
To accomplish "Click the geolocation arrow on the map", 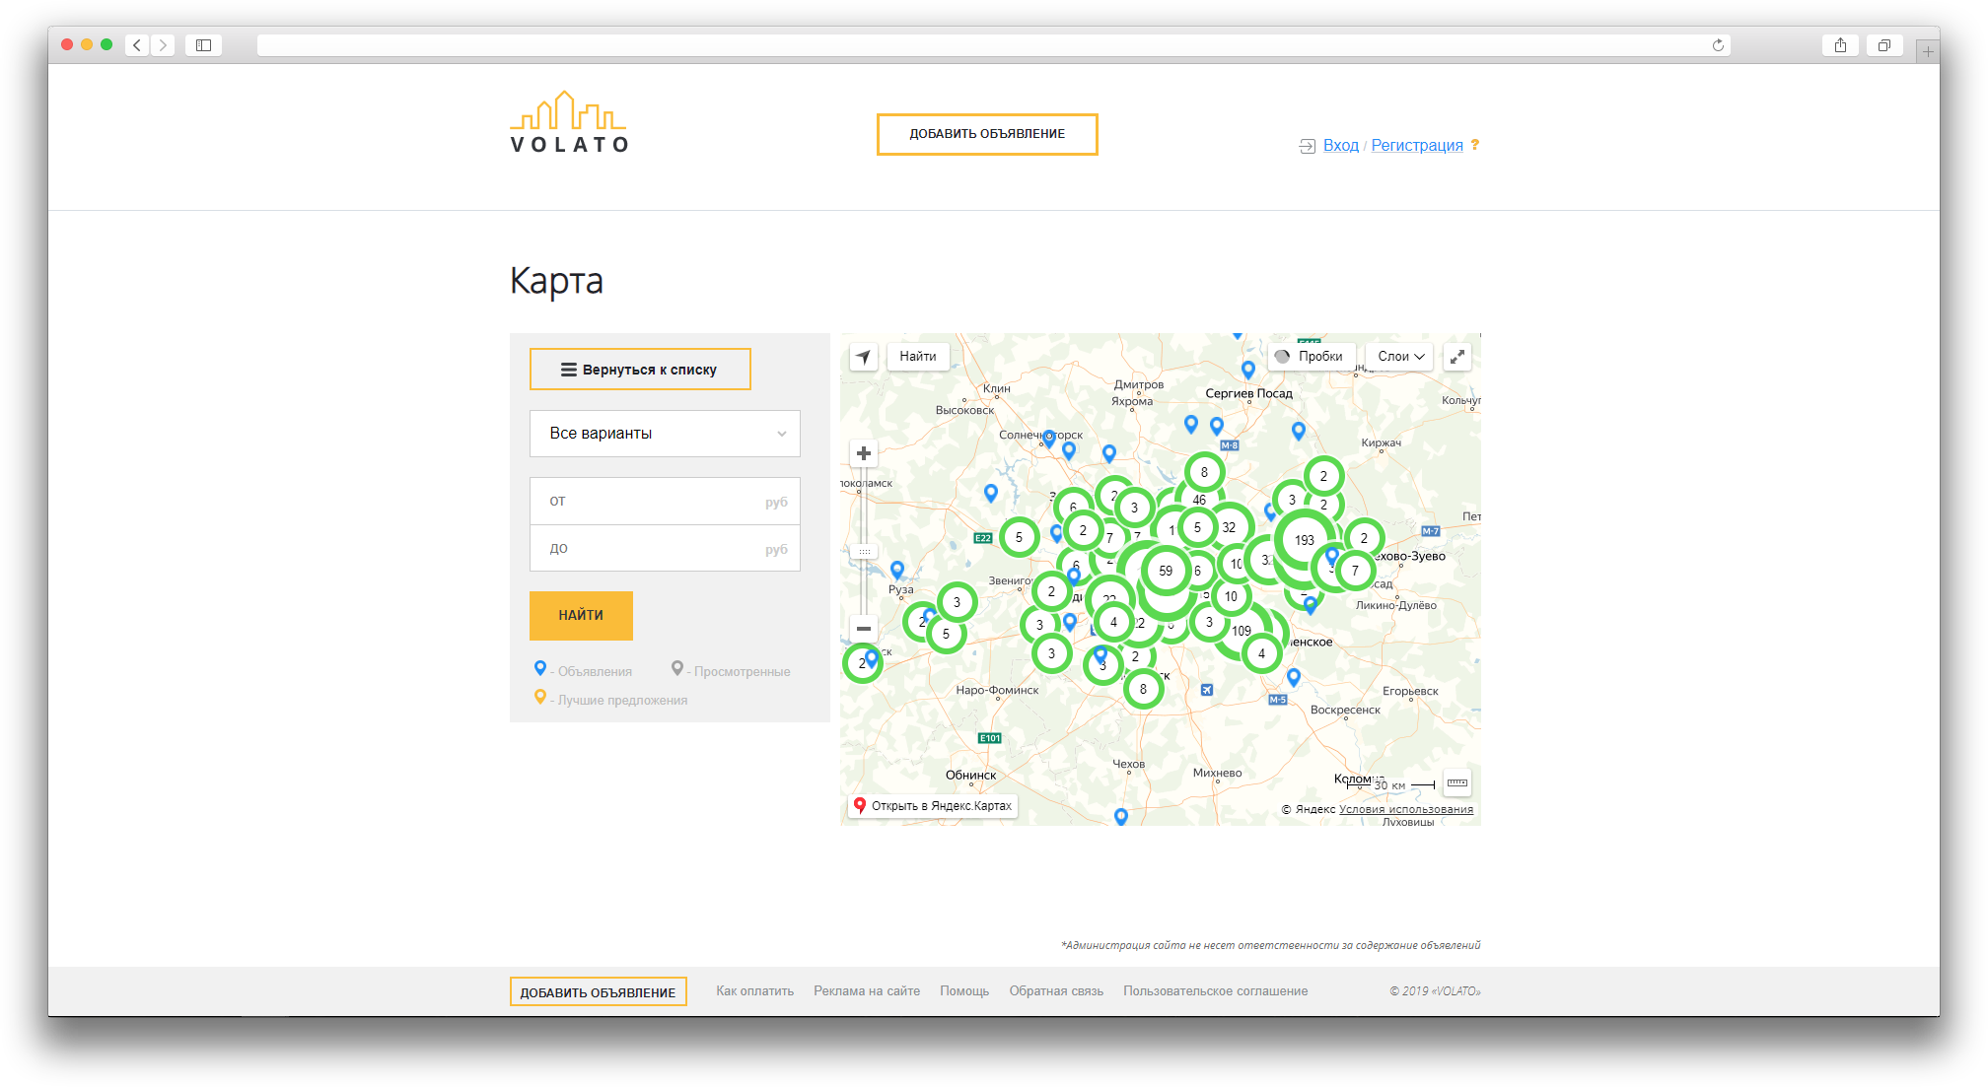I will point(864,357).
